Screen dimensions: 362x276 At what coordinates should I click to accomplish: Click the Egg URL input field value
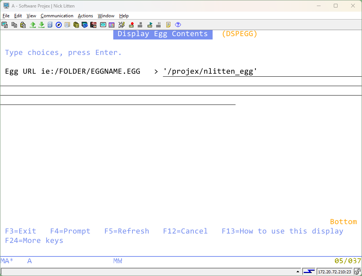(262, 71)
